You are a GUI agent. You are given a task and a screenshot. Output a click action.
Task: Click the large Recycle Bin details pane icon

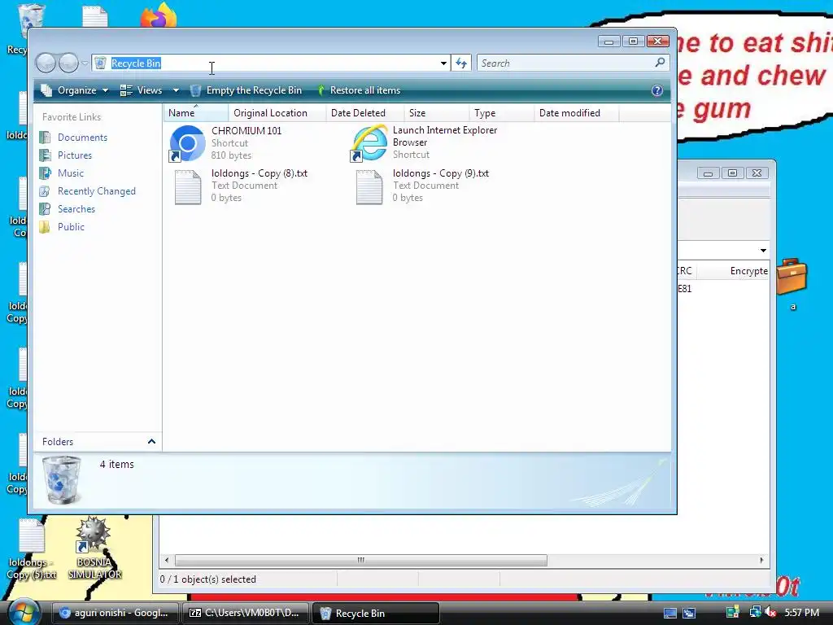point(62,480)
